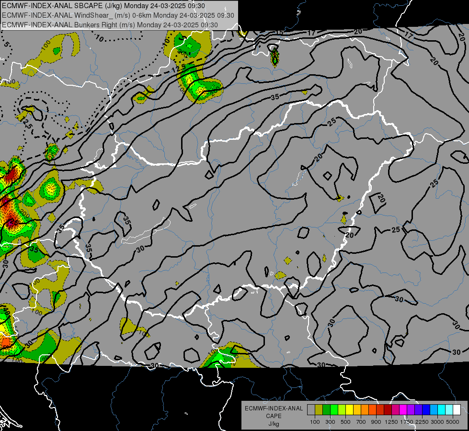Screen dimensions: 469x431
Task: Select the yellow-green legend swatch
Action: [x=342, y=410]
